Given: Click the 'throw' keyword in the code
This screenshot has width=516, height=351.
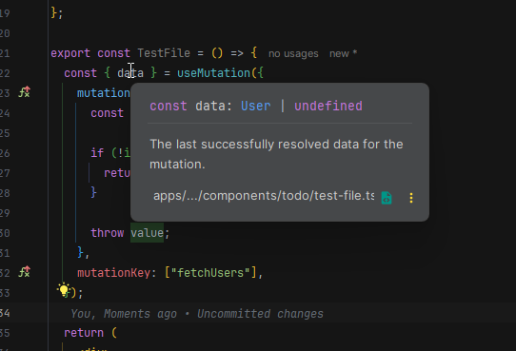Looking at the screenshot, I should pos(108,233).
